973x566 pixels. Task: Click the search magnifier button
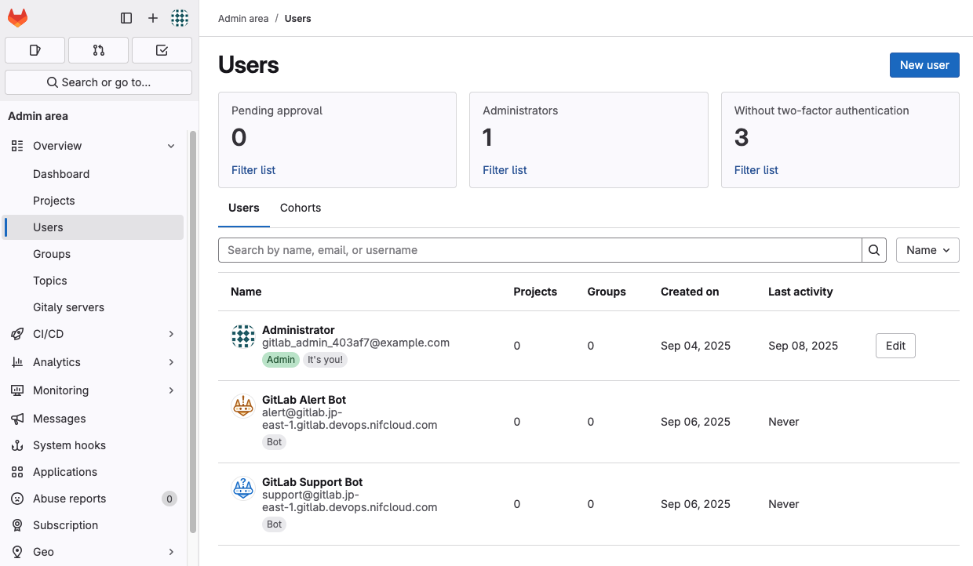coord(874,250)
